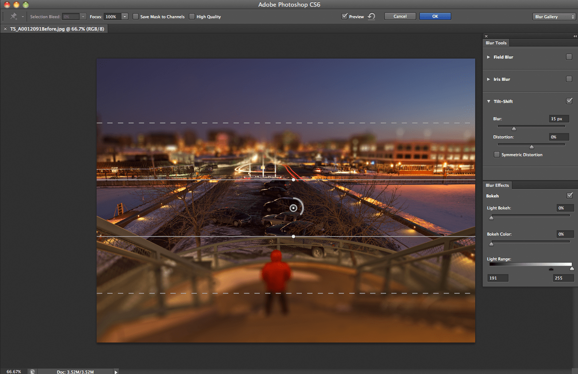The width and height of the screenshot is (578, 374).
Task: Select the TS_A0012091Before.jpg document tab
Action: pos(56,28)
